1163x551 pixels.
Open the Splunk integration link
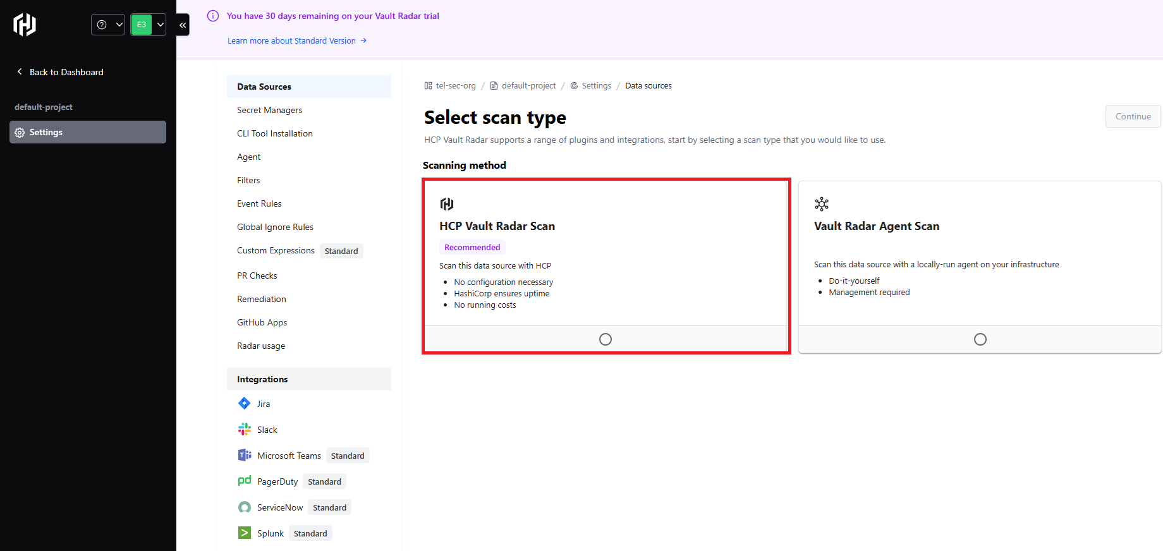[271, 533]
